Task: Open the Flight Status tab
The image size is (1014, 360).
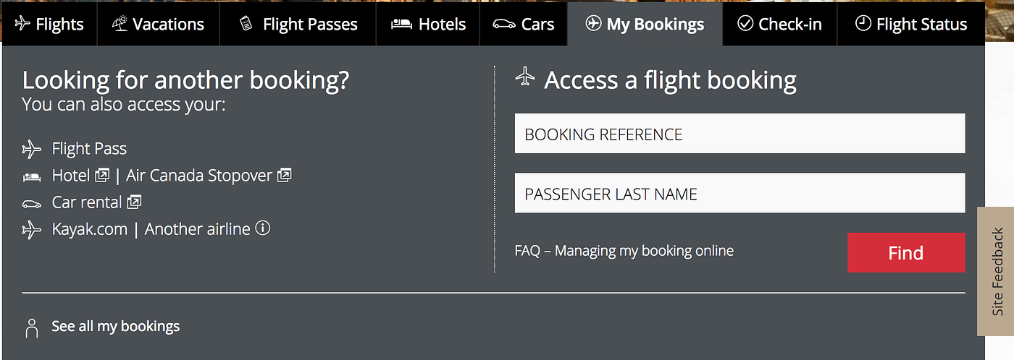Action: (910, 24)
